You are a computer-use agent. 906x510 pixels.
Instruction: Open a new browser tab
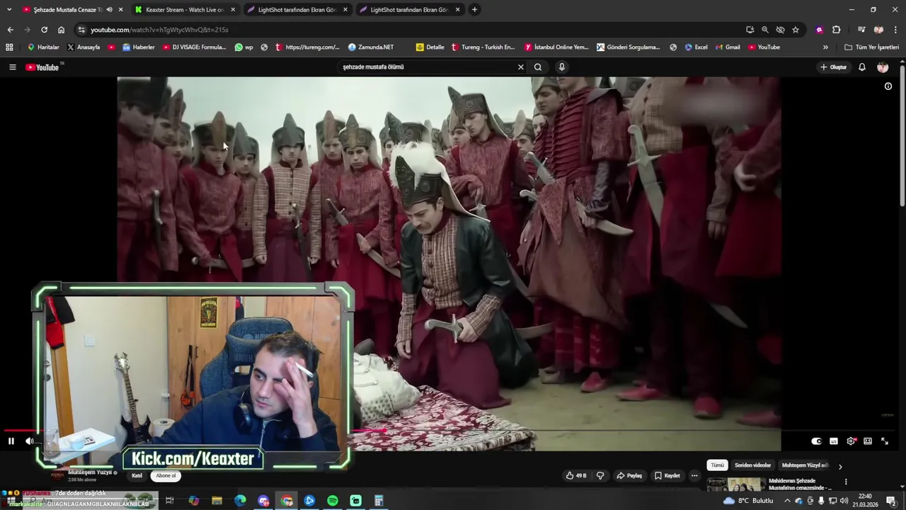(x=474, y=9)
